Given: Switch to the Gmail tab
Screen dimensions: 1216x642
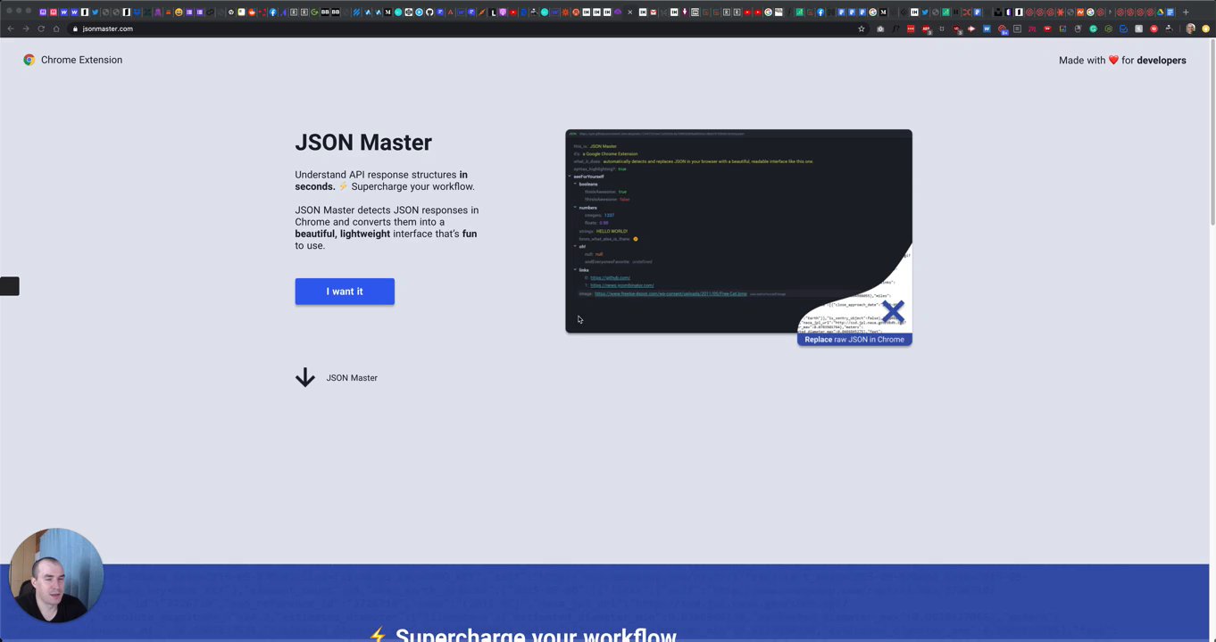Looking at the screenshot, I should click(654, 12).
